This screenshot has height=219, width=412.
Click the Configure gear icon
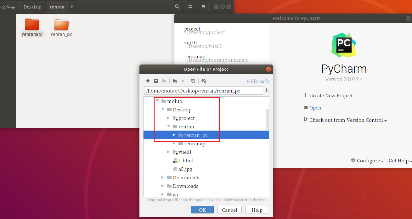[x=353, y=160]
